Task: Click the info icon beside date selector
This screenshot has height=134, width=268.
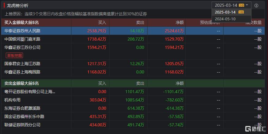Action: (256, 6)
